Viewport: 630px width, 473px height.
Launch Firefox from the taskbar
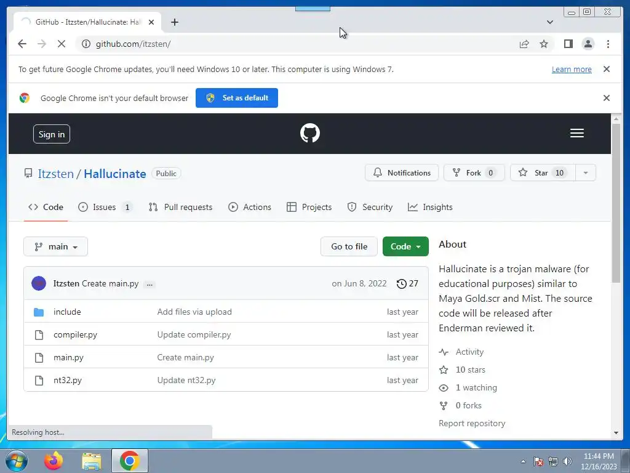tap(54, 461)
